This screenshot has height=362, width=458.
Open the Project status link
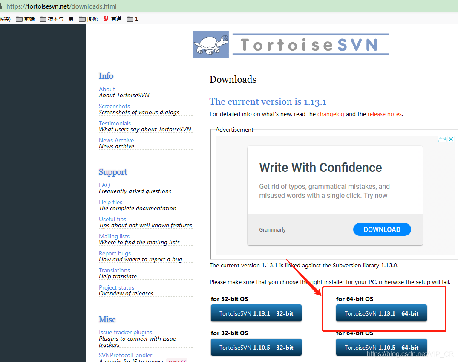[x=117, y=287]
